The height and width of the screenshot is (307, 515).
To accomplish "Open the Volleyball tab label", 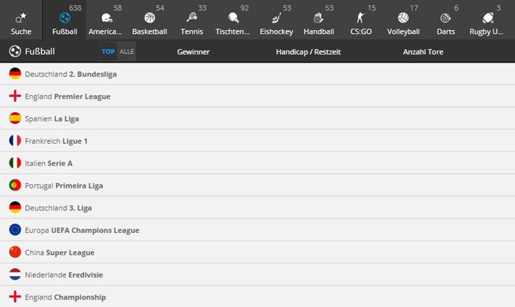I will 403,32.
